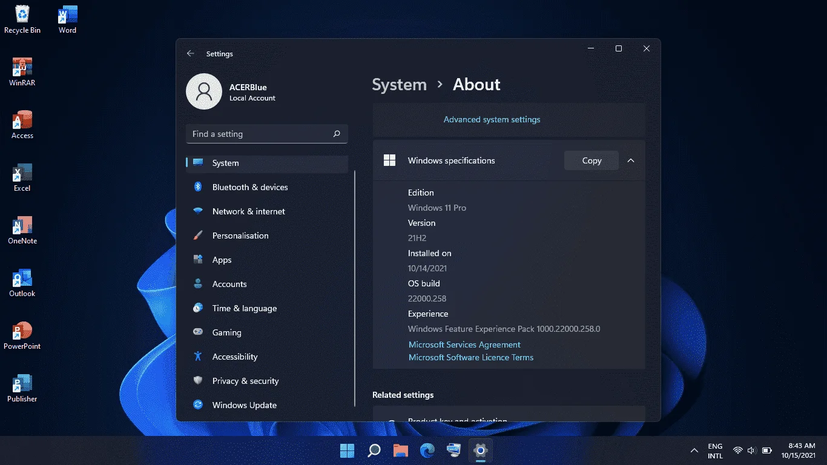Open Accounts settings

(x=267, y=284)
